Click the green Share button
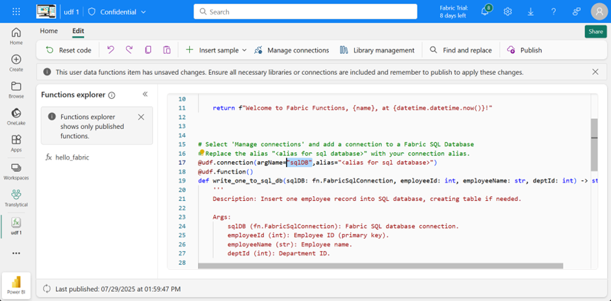This screenshot has width=611, height=301. click(x=595, y=31)
